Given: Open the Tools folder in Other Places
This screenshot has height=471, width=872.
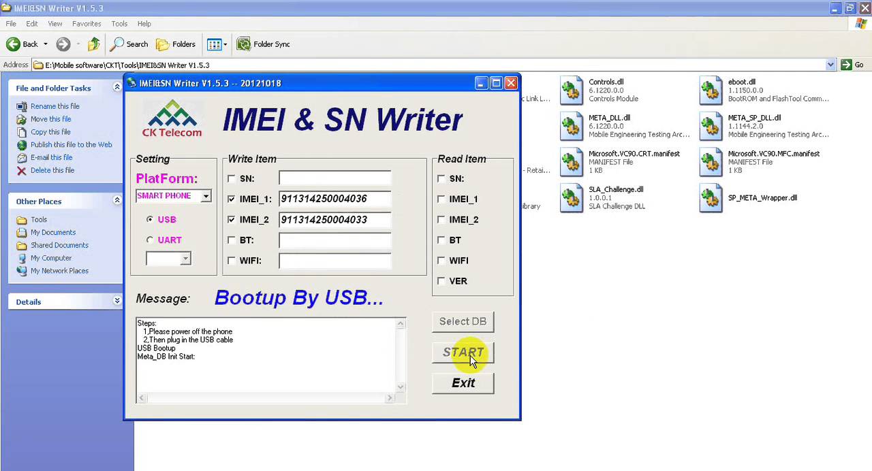Looking at the screenshot, I should point(39,220).
